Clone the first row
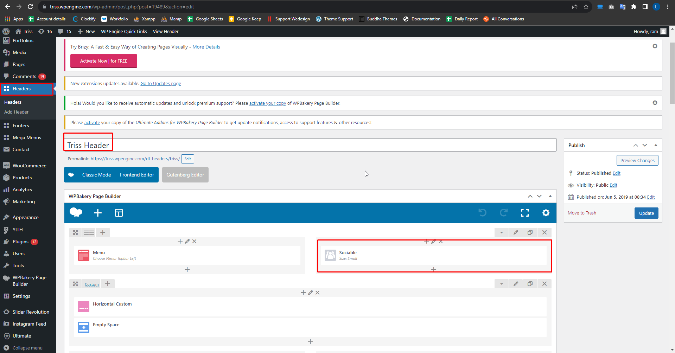This screenshot has height=353, width=675. pyautogui.click(x=530, y=232)
